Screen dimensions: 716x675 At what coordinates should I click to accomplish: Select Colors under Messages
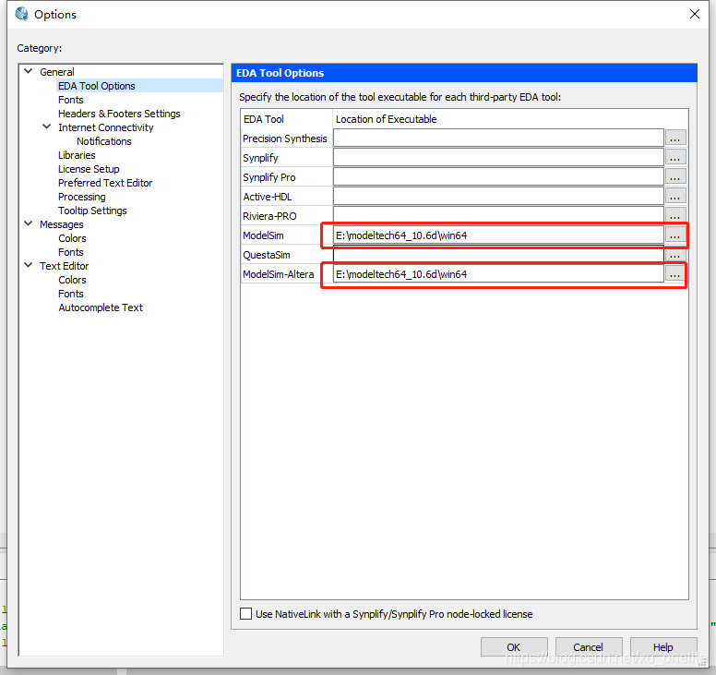pos(72,238)
